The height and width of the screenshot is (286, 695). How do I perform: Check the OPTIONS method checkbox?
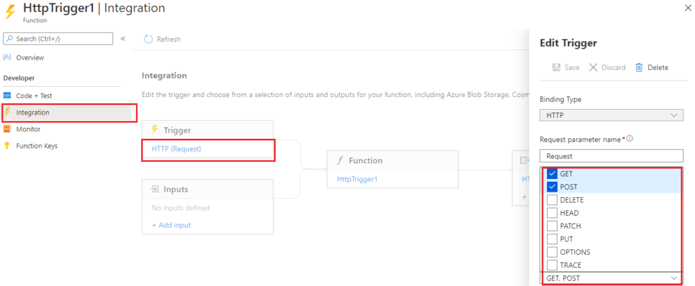point(552,252)
